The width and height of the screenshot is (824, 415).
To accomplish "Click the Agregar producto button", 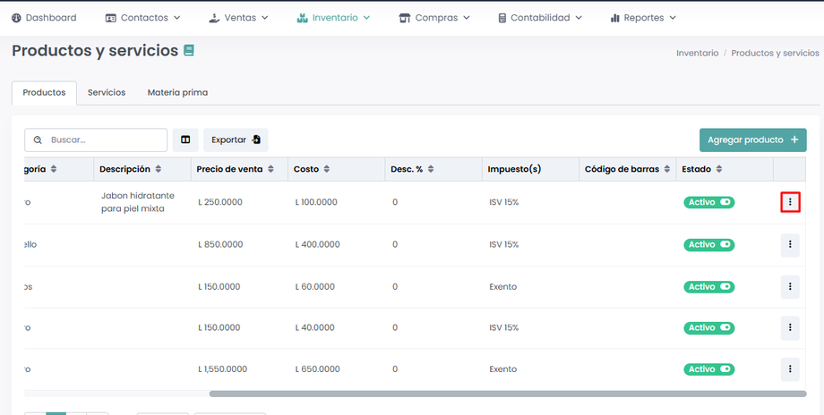I will pos(752,140).
